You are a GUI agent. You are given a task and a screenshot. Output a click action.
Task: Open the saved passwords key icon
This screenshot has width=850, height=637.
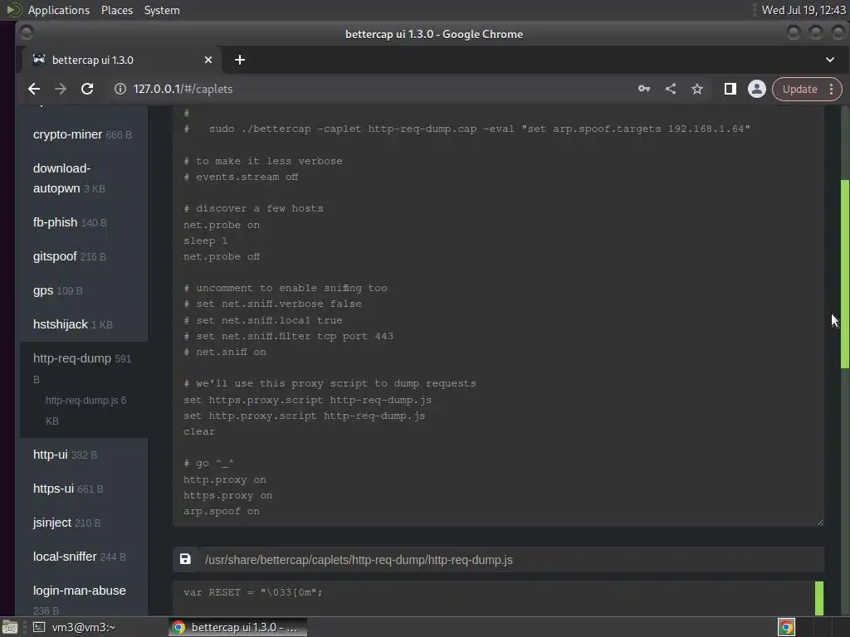(644, 89)
